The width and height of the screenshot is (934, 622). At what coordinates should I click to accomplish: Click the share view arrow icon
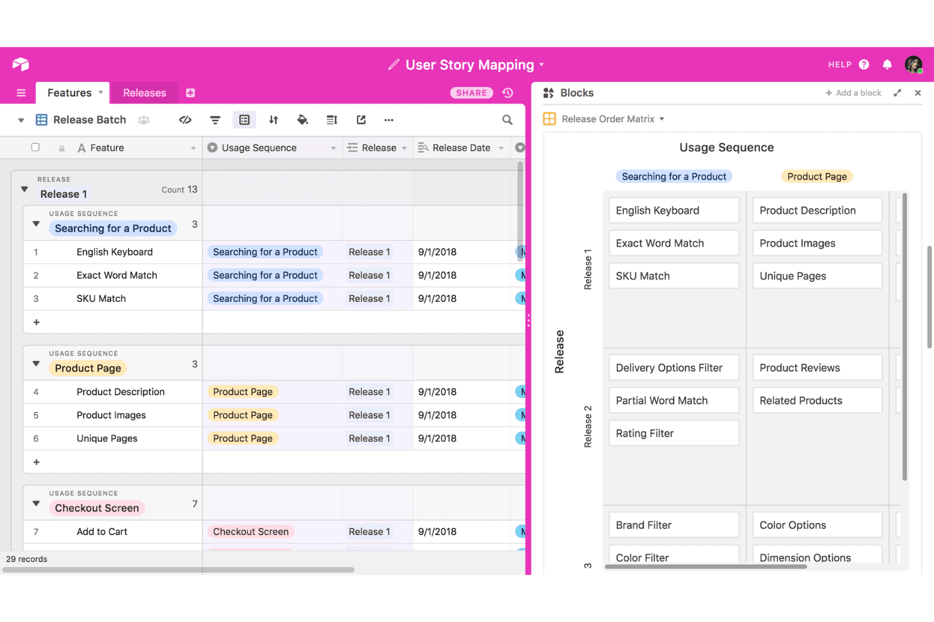(x=361, y=120)
